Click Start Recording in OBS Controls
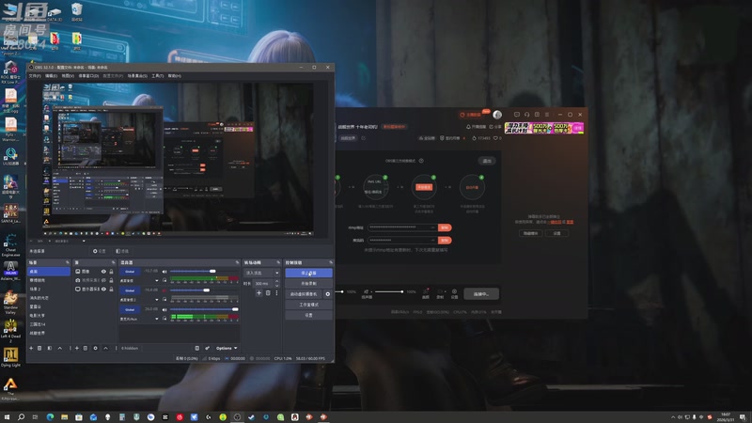Image resolution: width=752 pixels, height=423 pixels. pos(309,284)
